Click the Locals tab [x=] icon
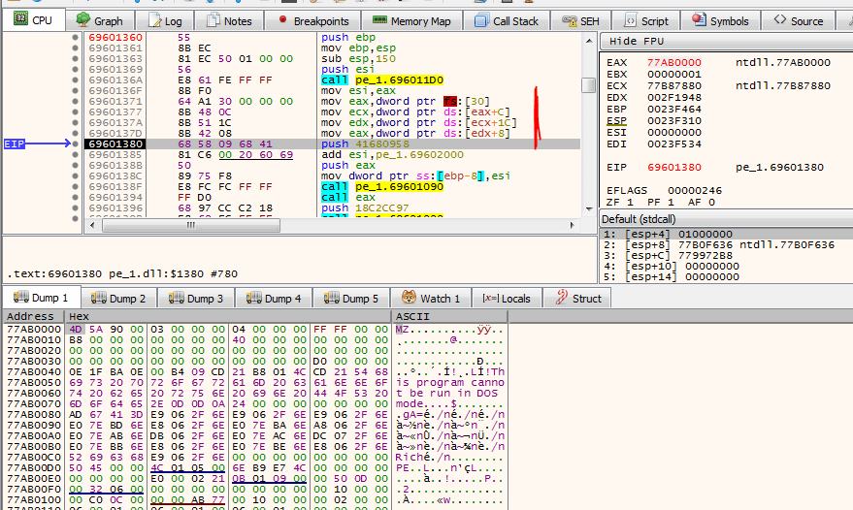Screen dimensions: 853x510 (x=490, y=298)
